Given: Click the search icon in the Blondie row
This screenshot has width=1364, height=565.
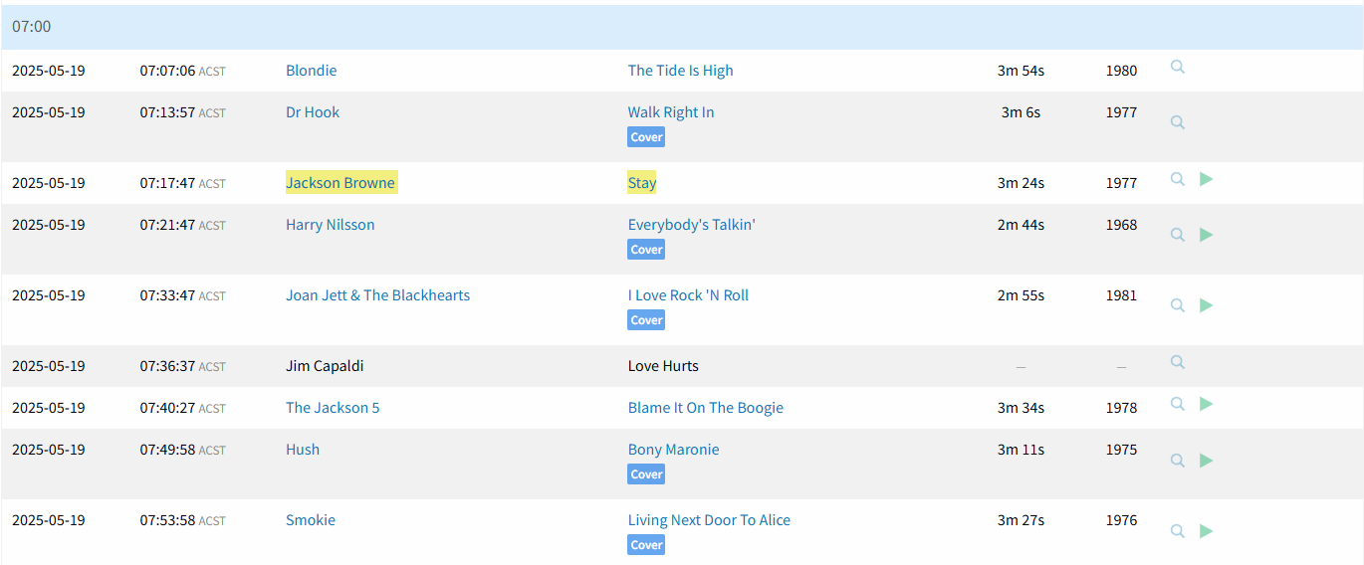Looking at the screenshot, I should pos(1177,67).
